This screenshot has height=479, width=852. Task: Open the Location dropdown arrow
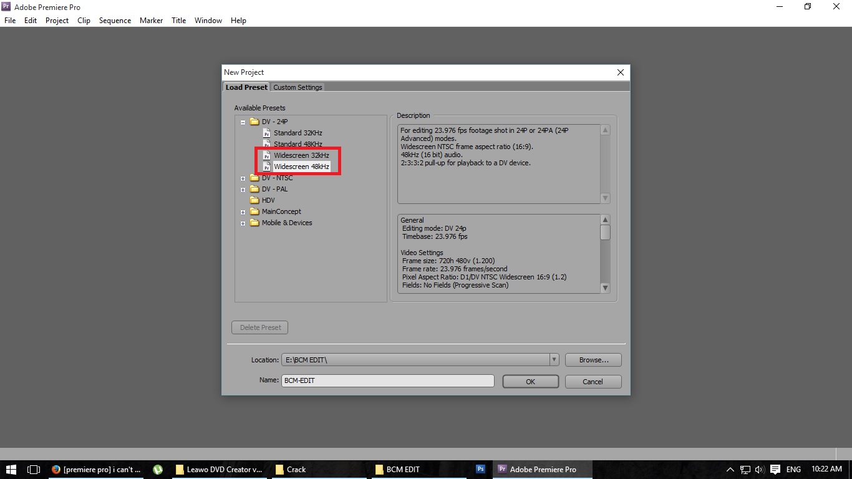554,360
